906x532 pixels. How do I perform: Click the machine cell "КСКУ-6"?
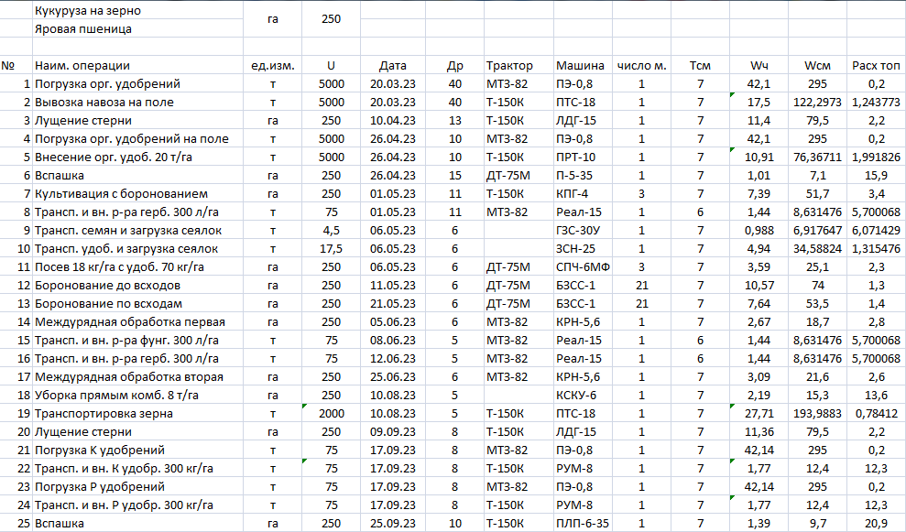(x=583, y=395)
